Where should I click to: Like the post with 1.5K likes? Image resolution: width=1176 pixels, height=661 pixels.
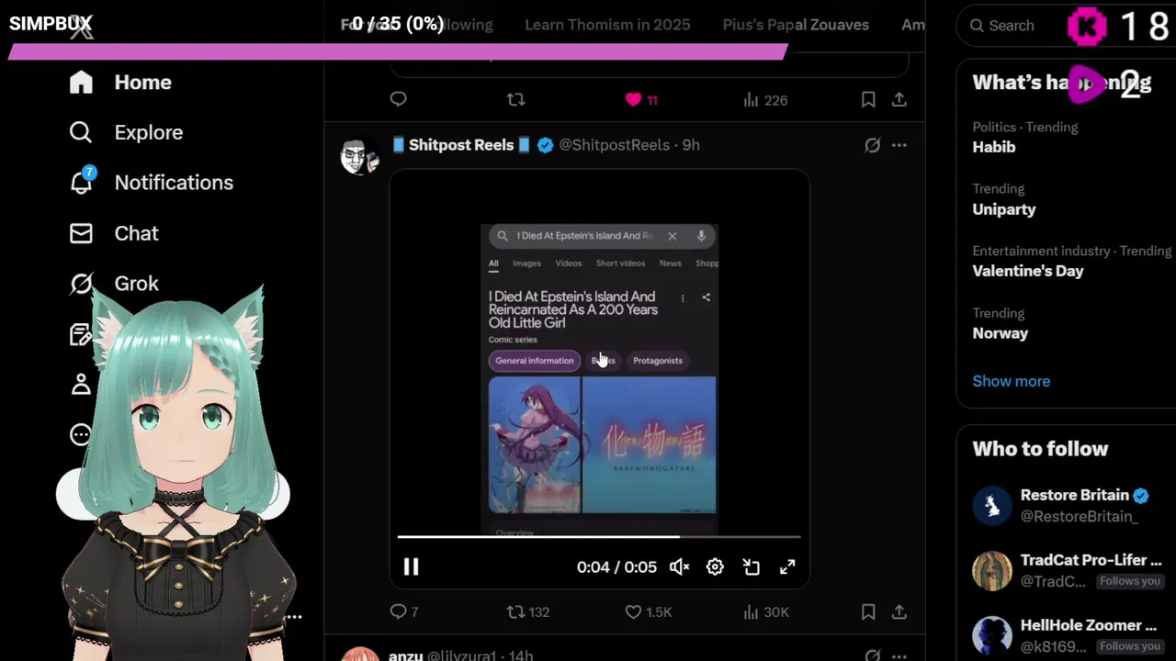click(x=649, y=611)
